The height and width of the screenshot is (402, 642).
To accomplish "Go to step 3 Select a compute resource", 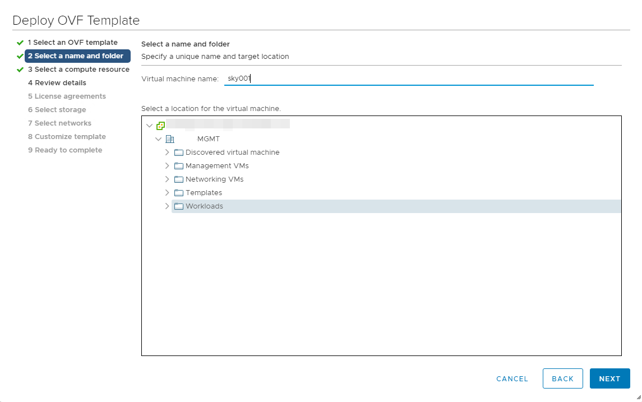I will 78,70.
